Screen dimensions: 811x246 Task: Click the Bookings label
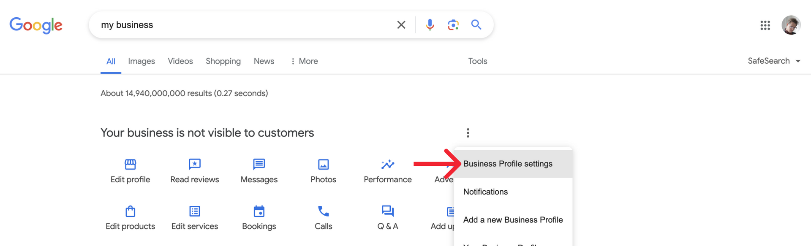(x=259, y=226)
